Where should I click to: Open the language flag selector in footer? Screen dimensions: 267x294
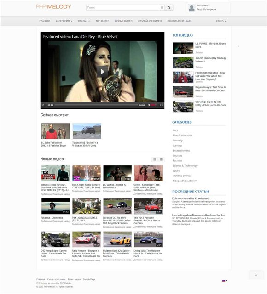point(225,281)
